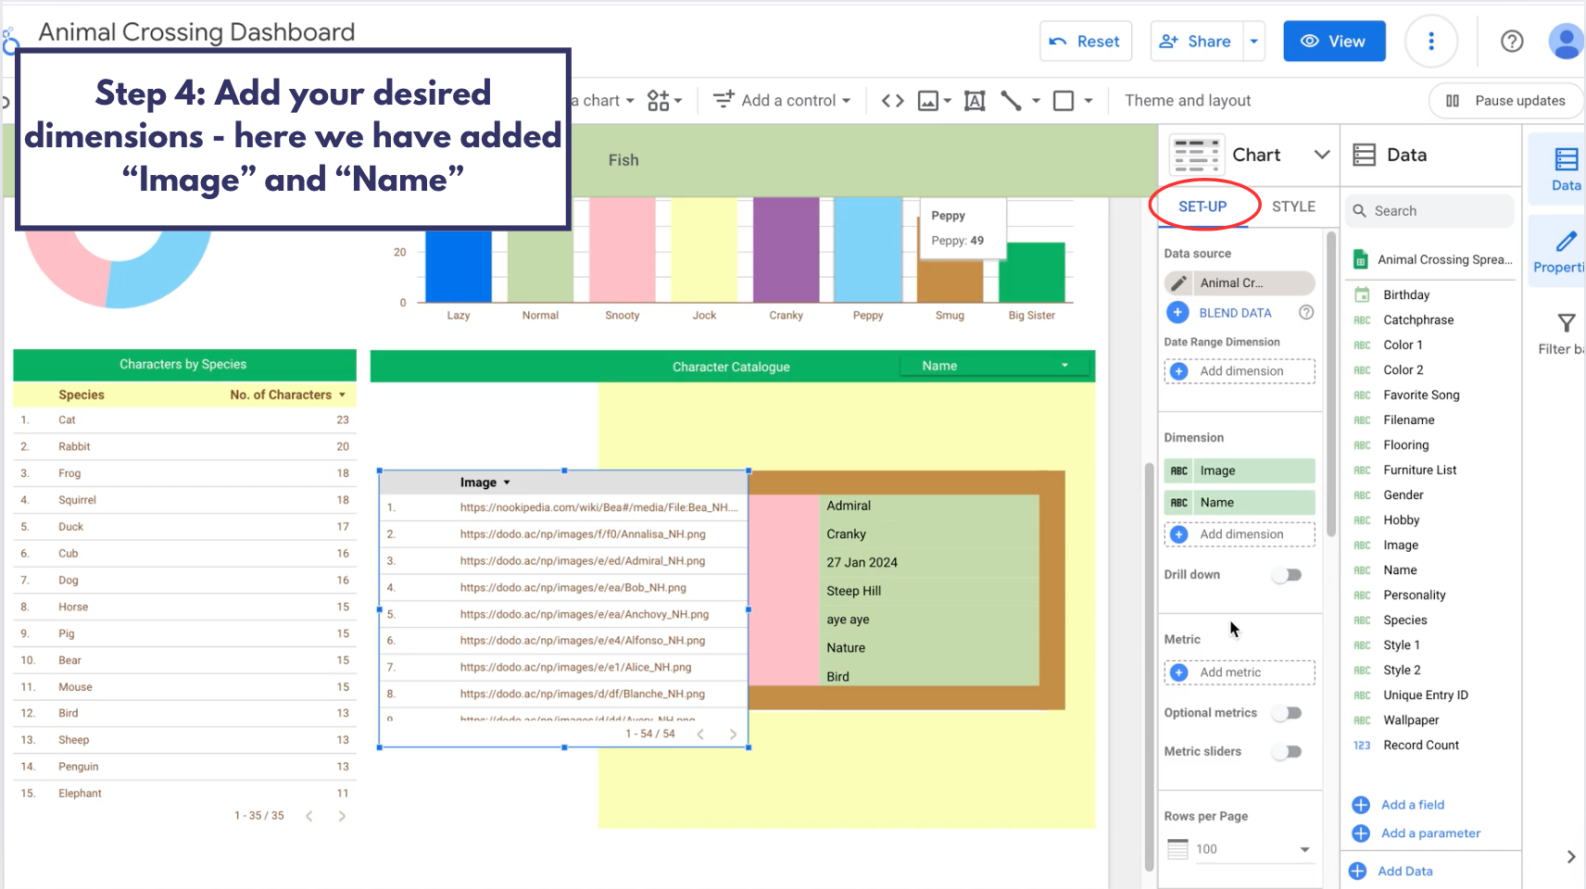Open the help question mark icon
The image size is (1586, 889).
1512,42
